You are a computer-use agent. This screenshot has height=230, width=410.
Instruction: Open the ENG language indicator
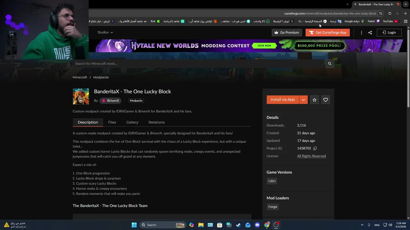(377, 225)
